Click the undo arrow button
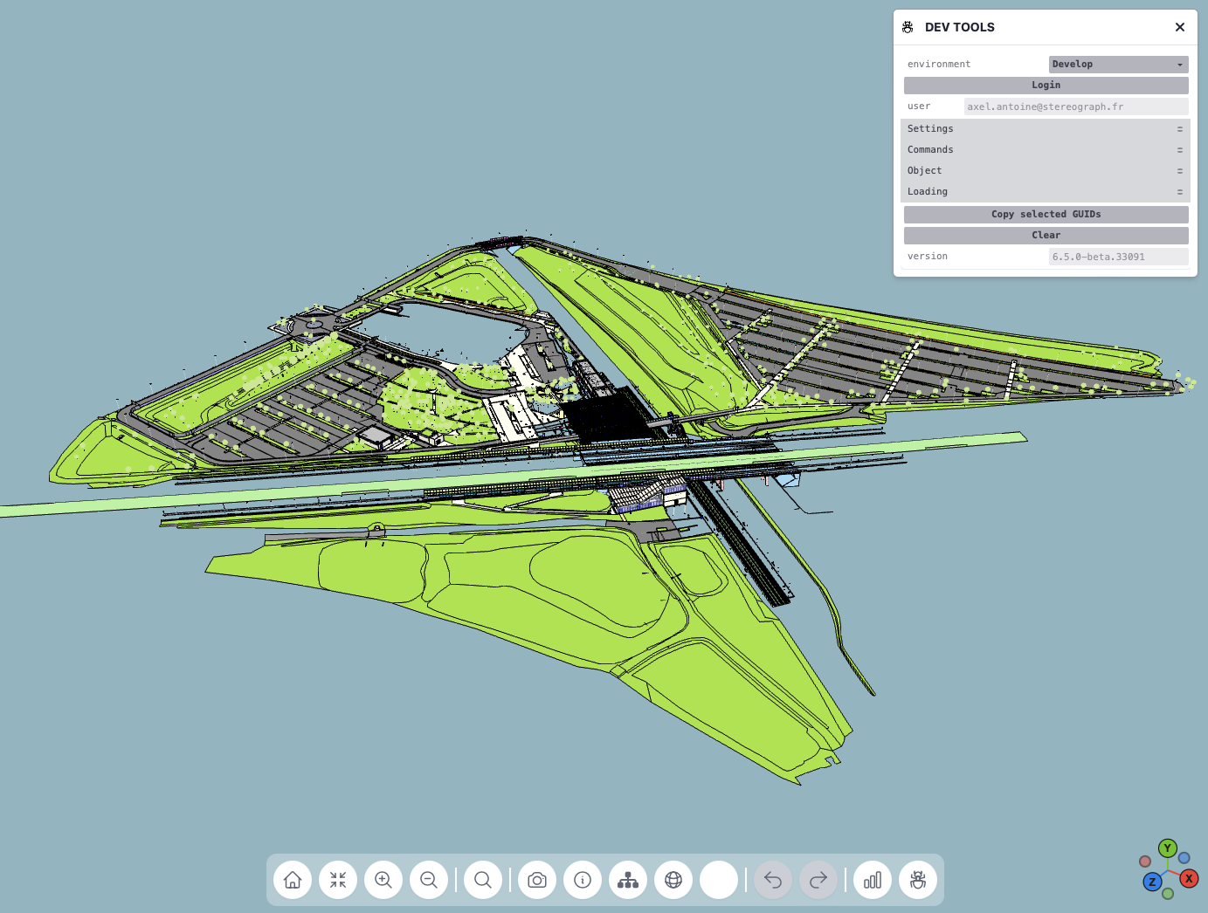 [773, 880]
